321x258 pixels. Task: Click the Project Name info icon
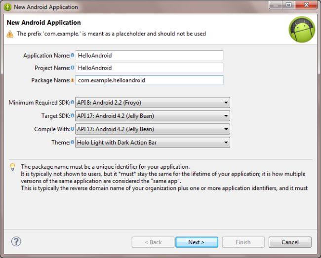point(73,68)
